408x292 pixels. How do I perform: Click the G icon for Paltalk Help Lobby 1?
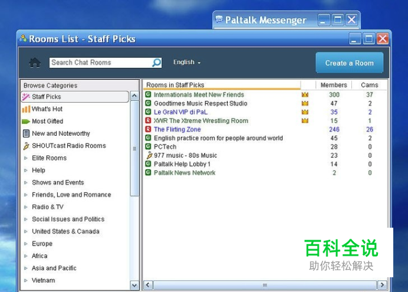tap(148, 164)
